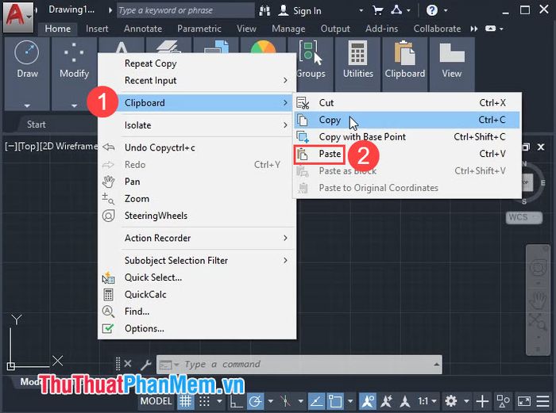Image resolution: width=556 pixels, height=413 pixels.
Task: Click the Workspace Switching gear icon
Action: (450, 401)
